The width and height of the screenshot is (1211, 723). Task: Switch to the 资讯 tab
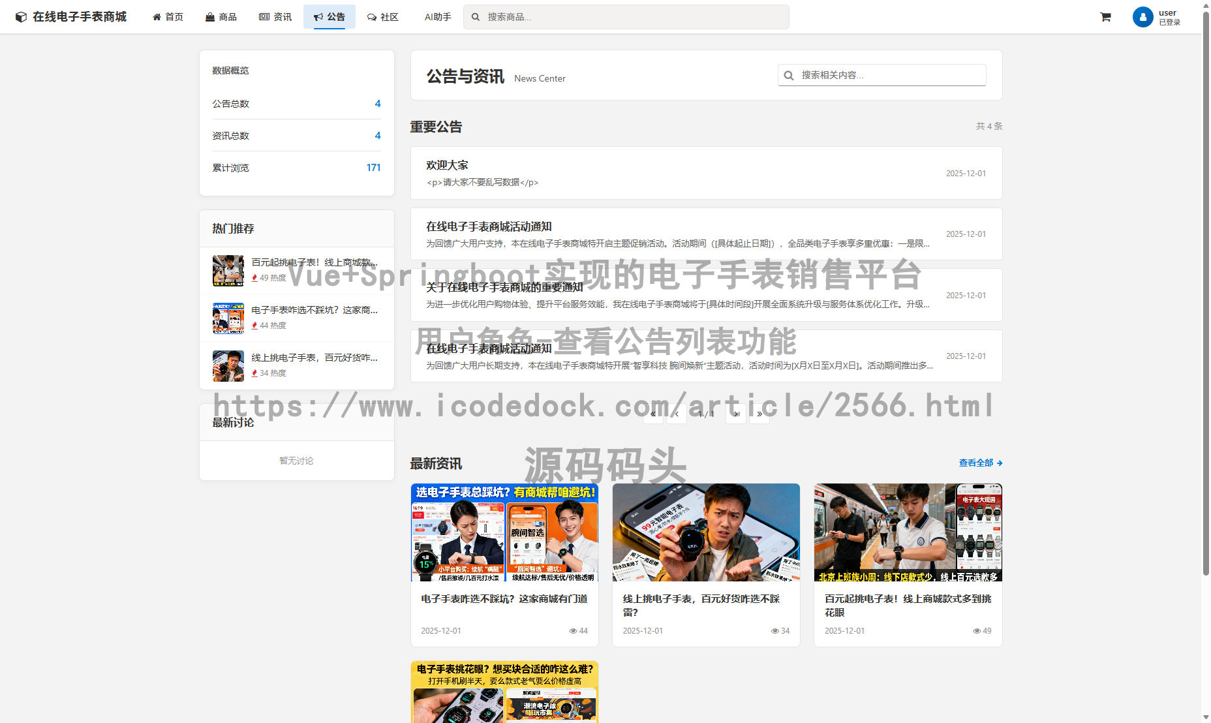point(275,16)
